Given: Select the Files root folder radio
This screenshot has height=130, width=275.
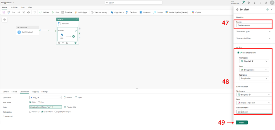Looking at the screenshot, I should [x=39, y=102].
